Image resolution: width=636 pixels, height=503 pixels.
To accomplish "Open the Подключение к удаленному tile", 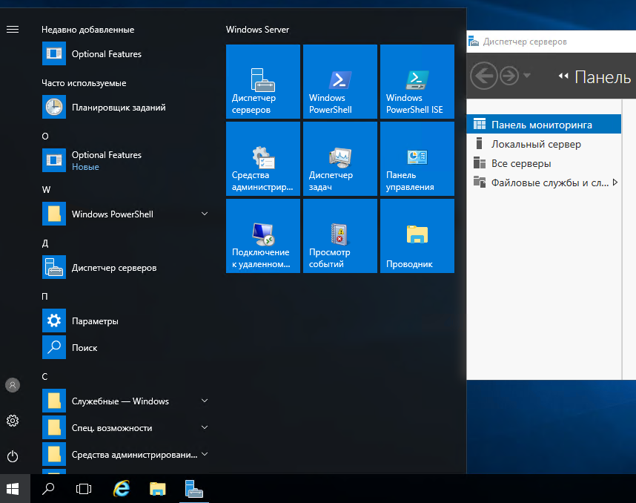I will pyautogui.click(x=263, y=236).
